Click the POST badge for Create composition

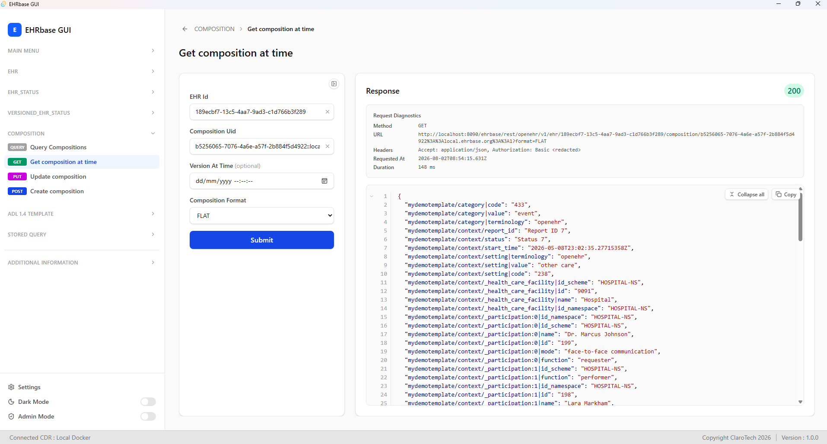[17, 191]
